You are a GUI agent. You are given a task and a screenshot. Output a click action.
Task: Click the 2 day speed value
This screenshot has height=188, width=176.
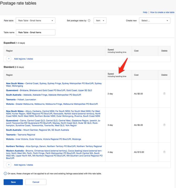(x=110, y=94)
